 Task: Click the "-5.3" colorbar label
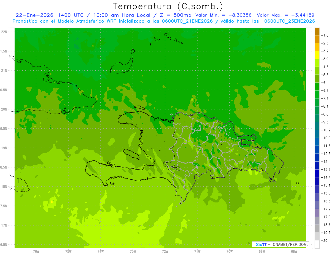point(325,75)
